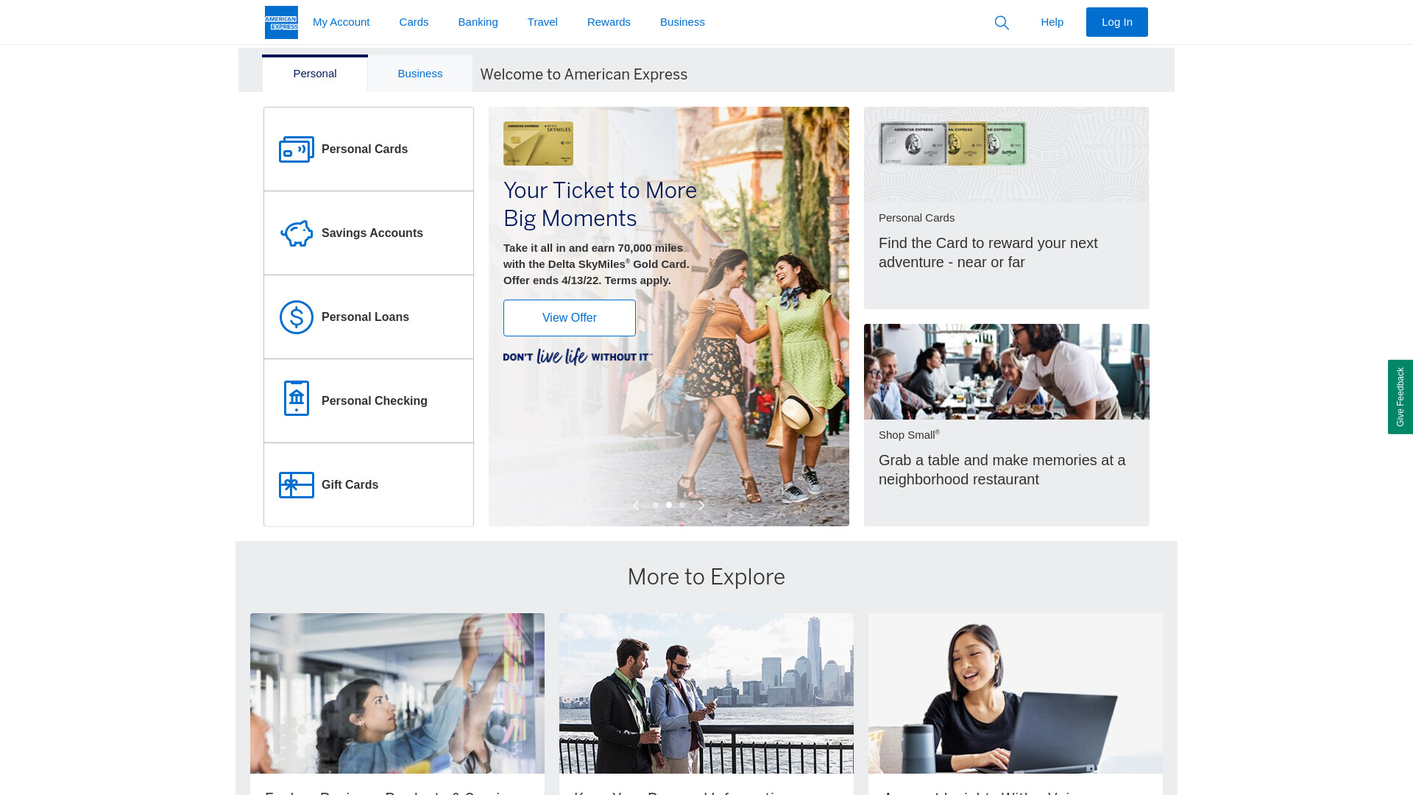Click the 'Shop Small' label
1413x795 pixels.
click(x=909, y=435)
